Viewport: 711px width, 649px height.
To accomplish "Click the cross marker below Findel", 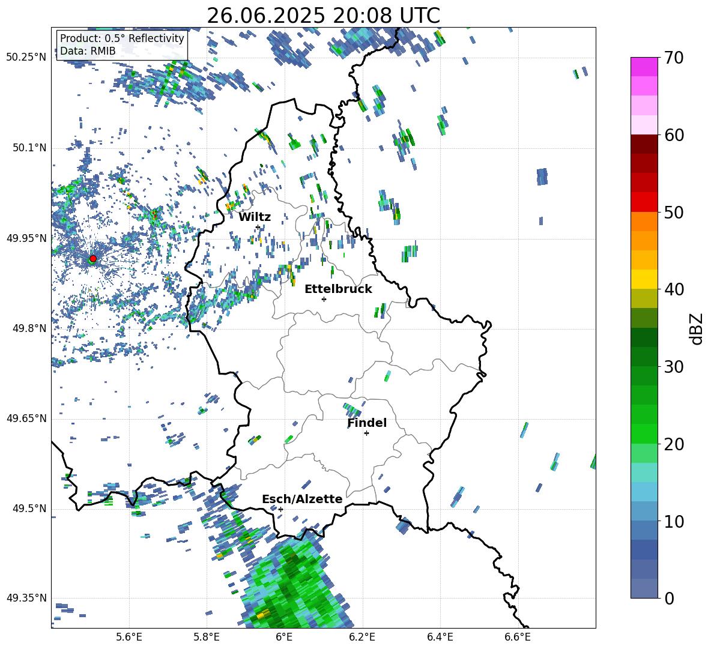I will click(366, 433).
